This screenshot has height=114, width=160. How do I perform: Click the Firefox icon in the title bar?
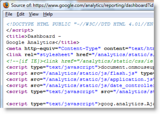coord(6,5)
